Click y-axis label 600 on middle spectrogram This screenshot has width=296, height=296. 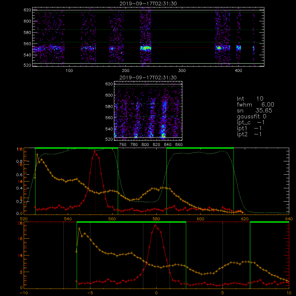pos(109,95)
